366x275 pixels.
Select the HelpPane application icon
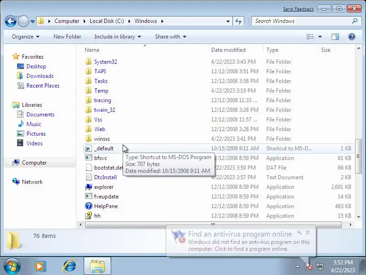point(88,206)
